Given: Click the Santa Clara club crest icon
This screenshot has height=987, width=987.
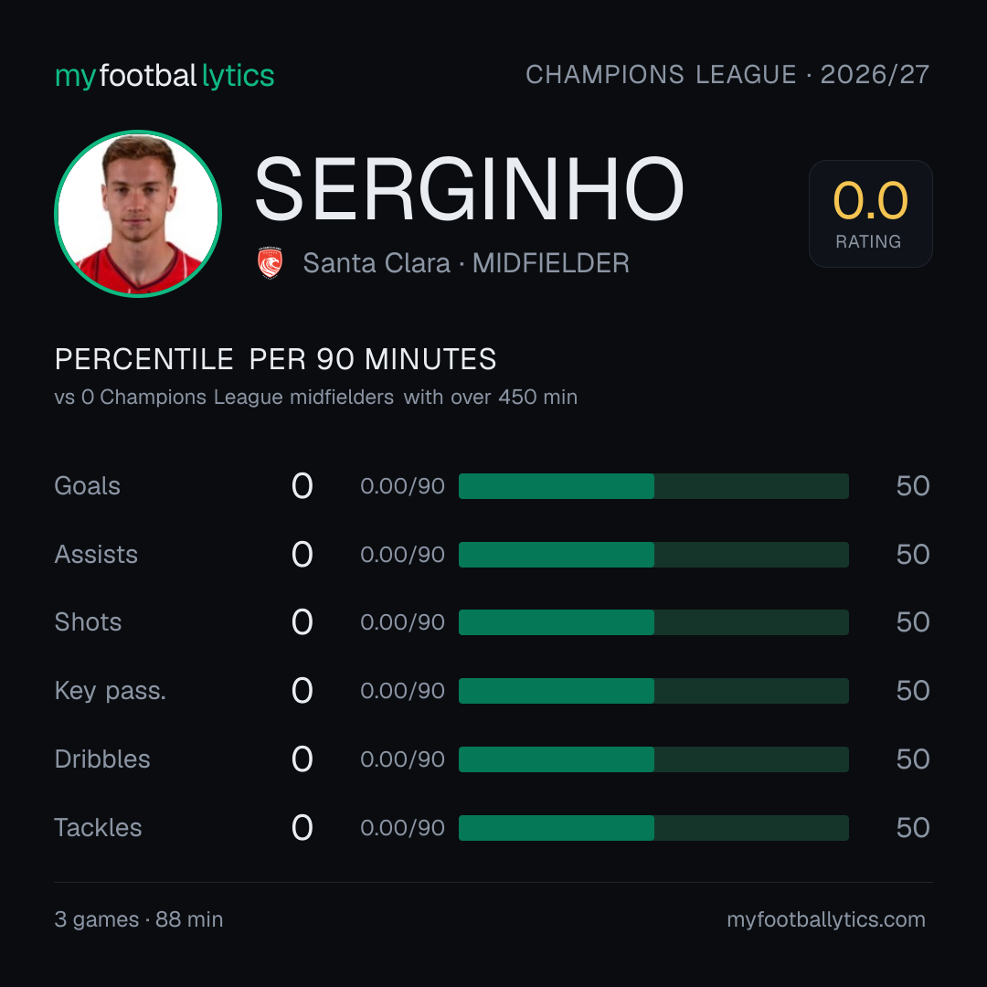Looking at the screenshot, I should [x=270, y=263].
